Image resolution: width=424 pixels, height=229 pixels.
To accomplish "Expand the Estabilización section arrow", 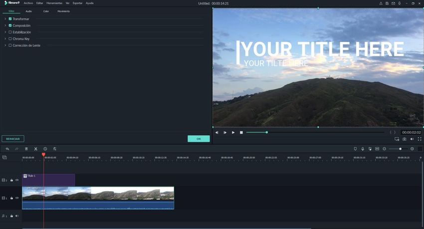I will click(x=5, y=32).
